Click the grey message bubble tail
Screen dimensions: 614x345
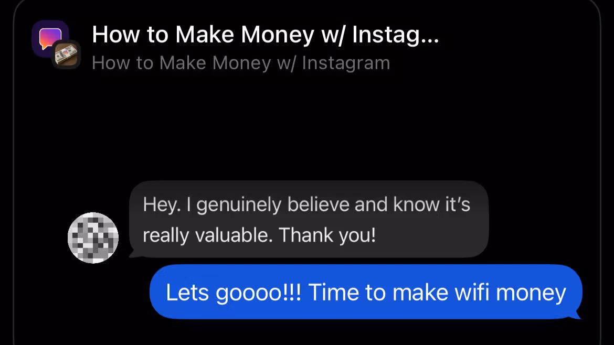133,255
